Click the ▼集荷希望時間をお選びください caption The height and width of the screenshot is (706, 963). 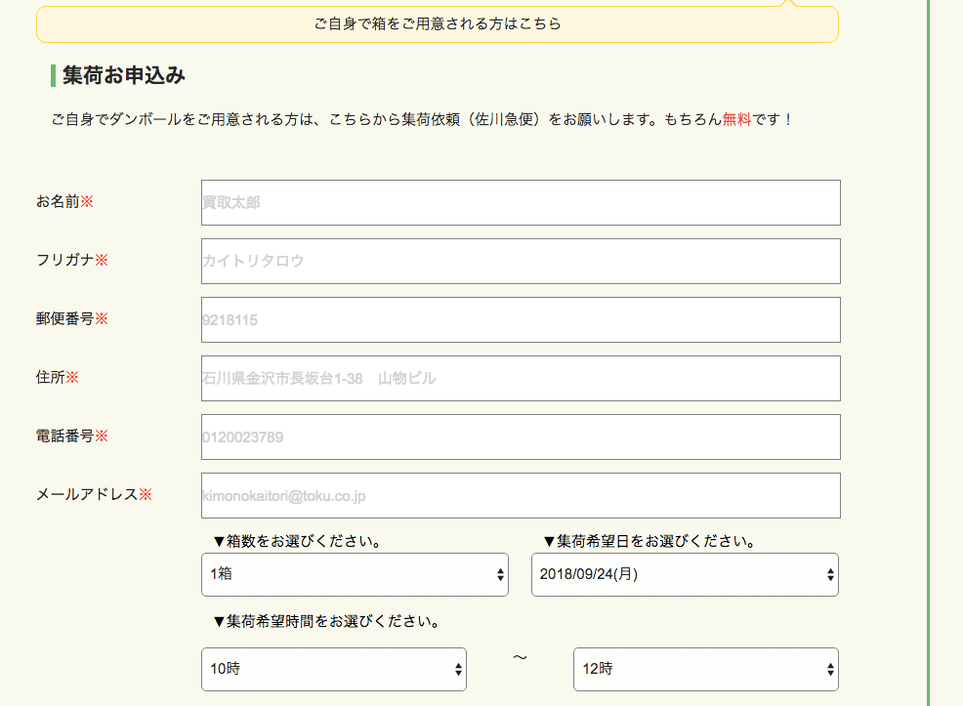click(325, 621)
